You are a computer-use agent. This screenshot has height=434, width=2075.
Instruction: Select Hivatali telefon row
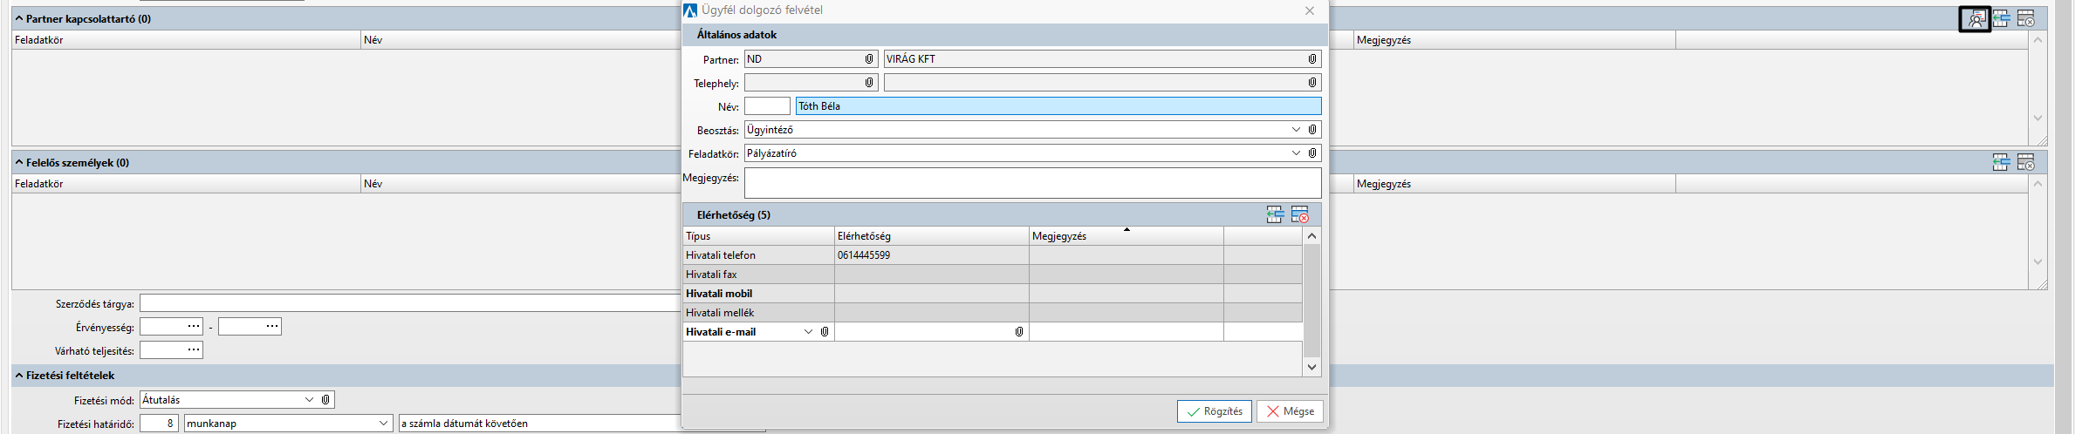pos(993,255)
